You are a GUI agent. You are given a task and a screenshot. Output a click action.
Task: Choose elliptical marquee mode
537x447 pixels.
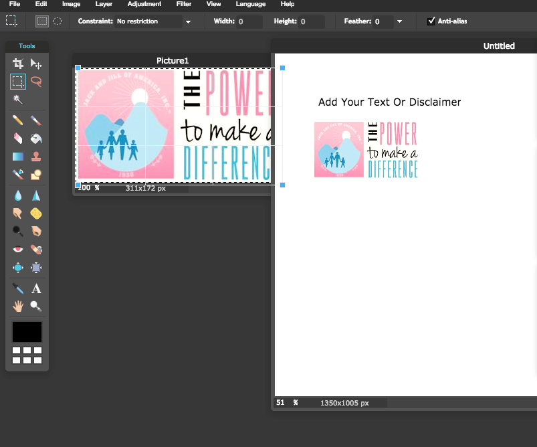coord(58,21)
